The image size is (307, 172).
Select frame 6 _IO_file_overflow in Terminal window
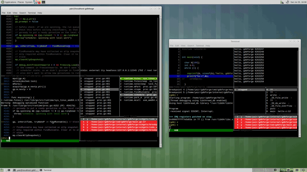281,106
